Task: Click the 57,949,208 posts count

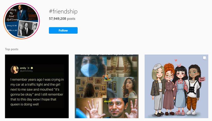Action: [x=62, y=19]
